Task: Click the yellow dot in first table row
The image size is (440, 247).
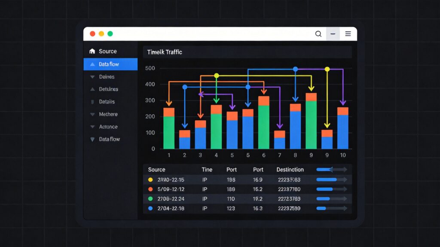Action: (x=150, y=180)
